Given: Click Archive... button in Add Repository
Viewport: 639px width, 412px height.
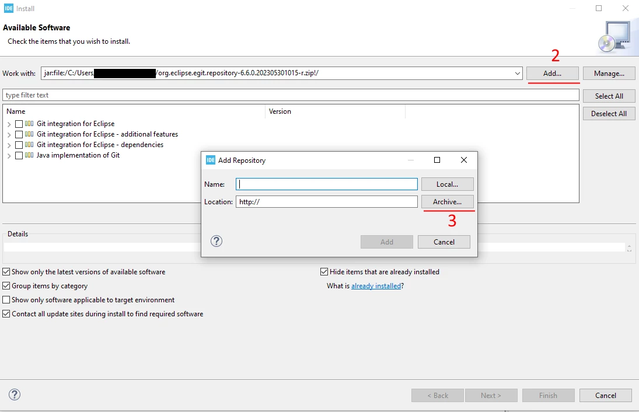Looking at the screenshot, I should 447,202.
